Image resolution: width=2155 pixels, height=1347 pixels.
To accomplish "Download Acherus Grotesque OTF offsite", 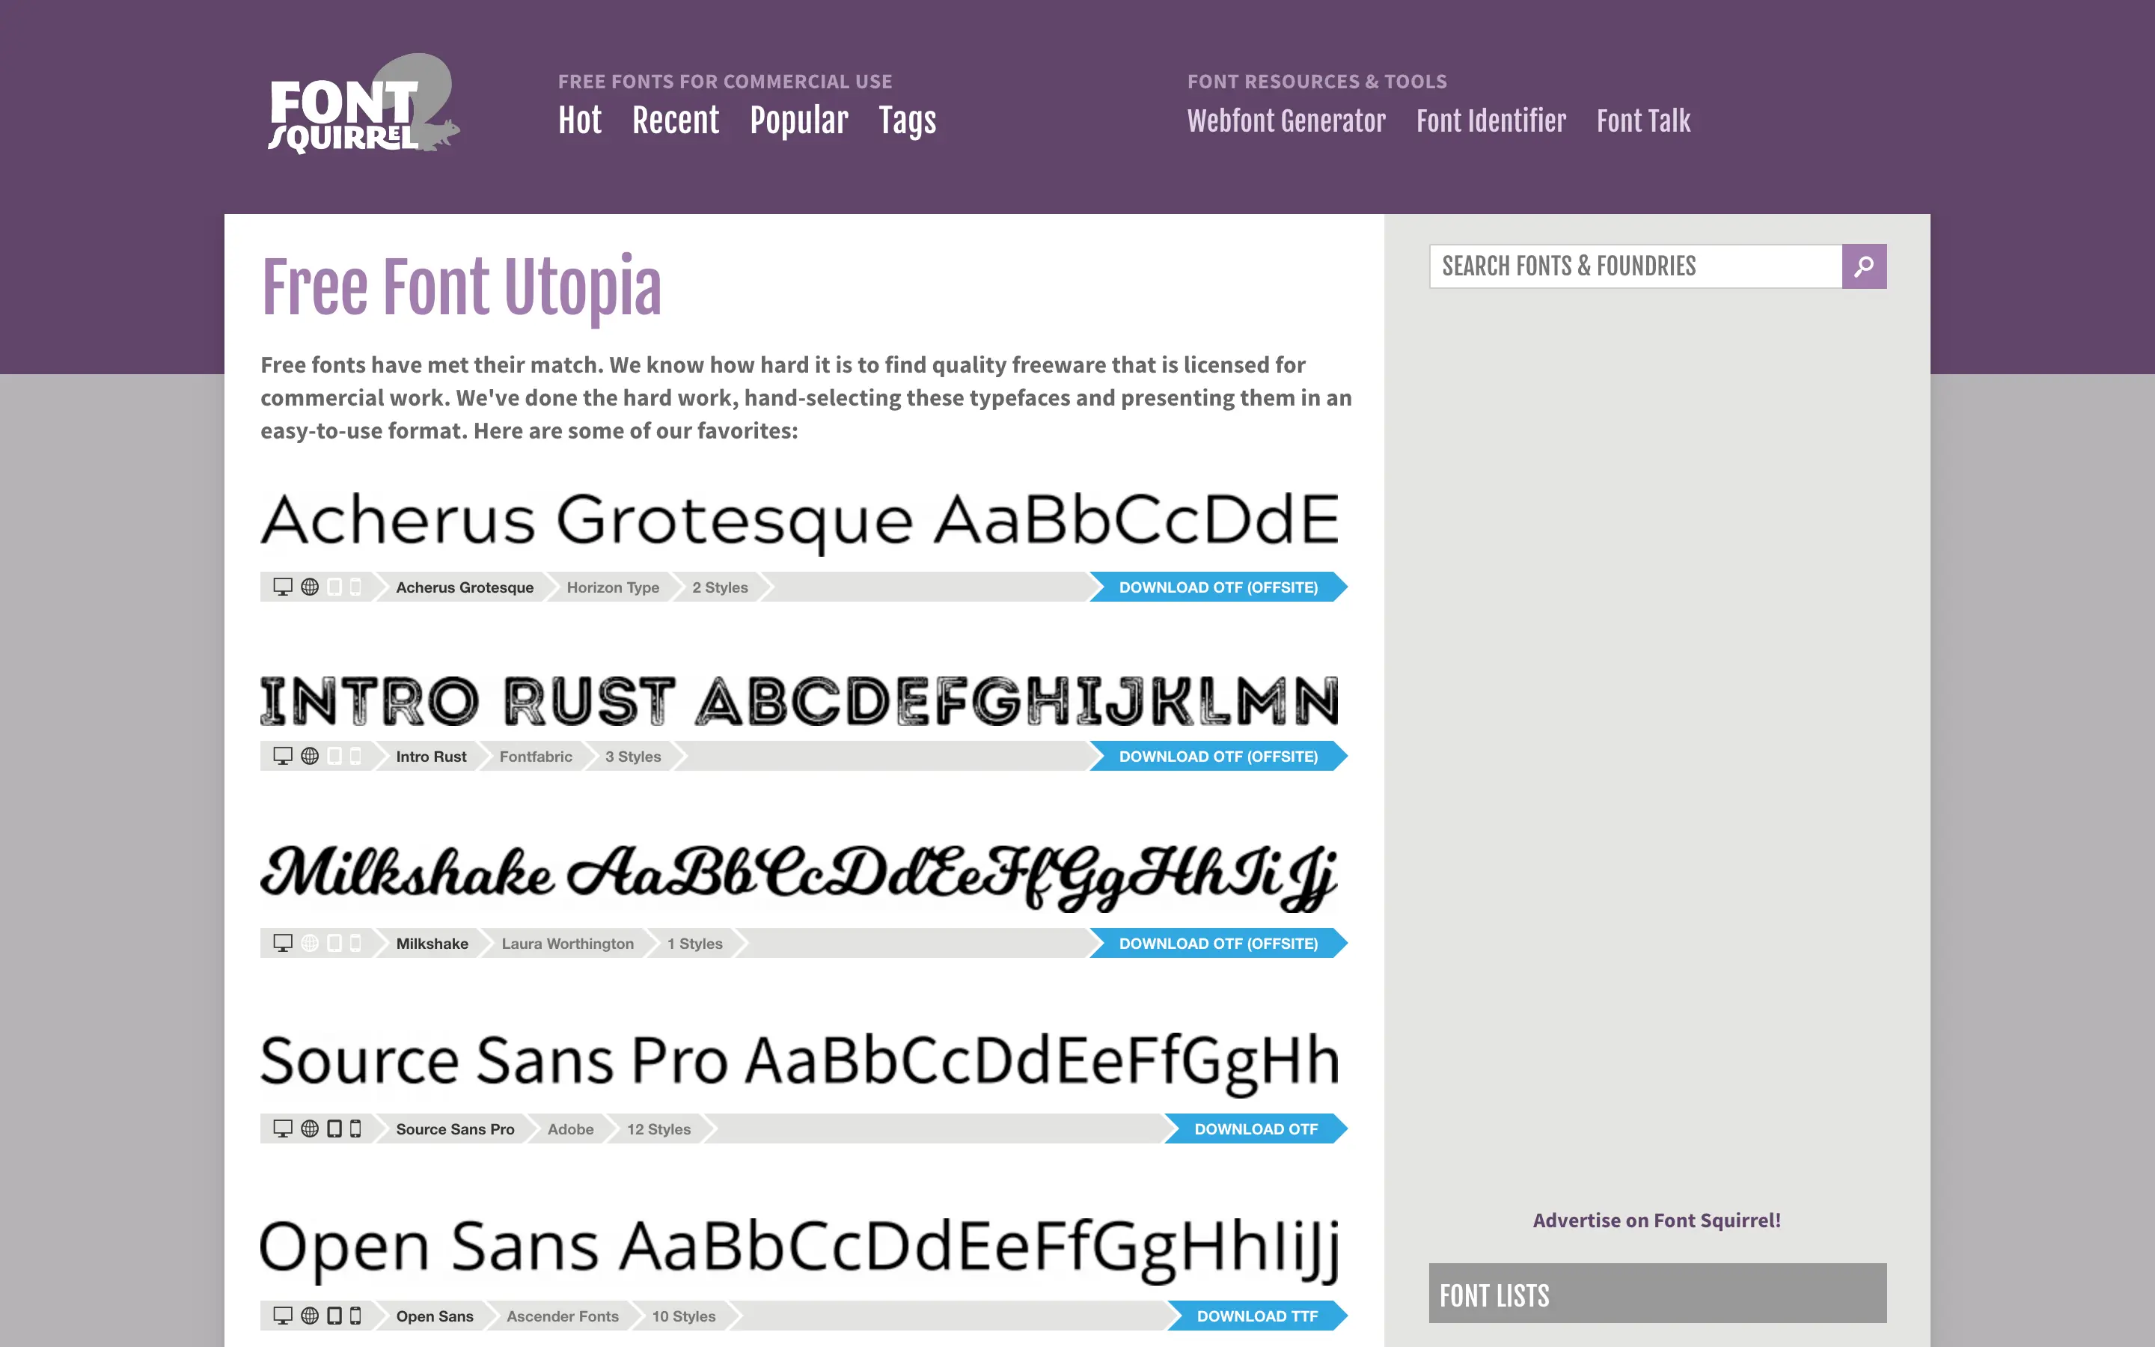I will click(1218, 587).
